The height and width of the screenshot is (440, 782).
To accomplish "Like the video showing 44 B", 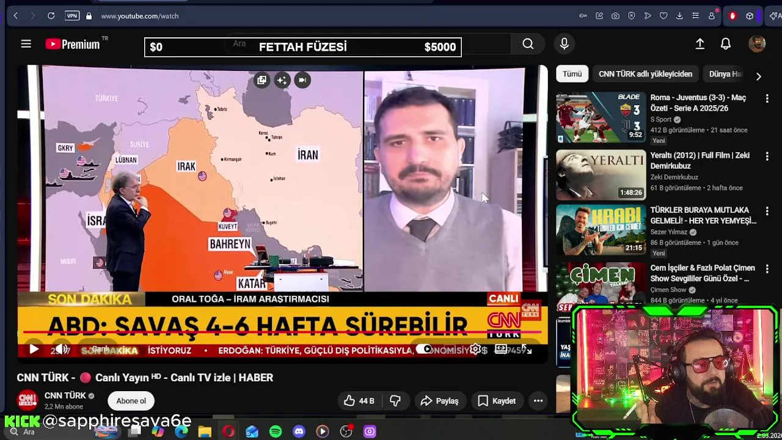I will pyautogui.click(x=359, y=401).
